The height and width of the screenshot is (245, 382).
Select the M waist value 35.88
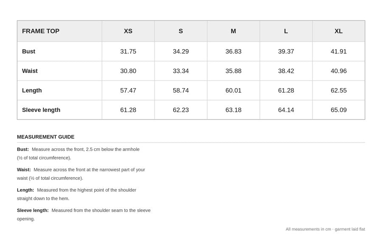point(233,71)
